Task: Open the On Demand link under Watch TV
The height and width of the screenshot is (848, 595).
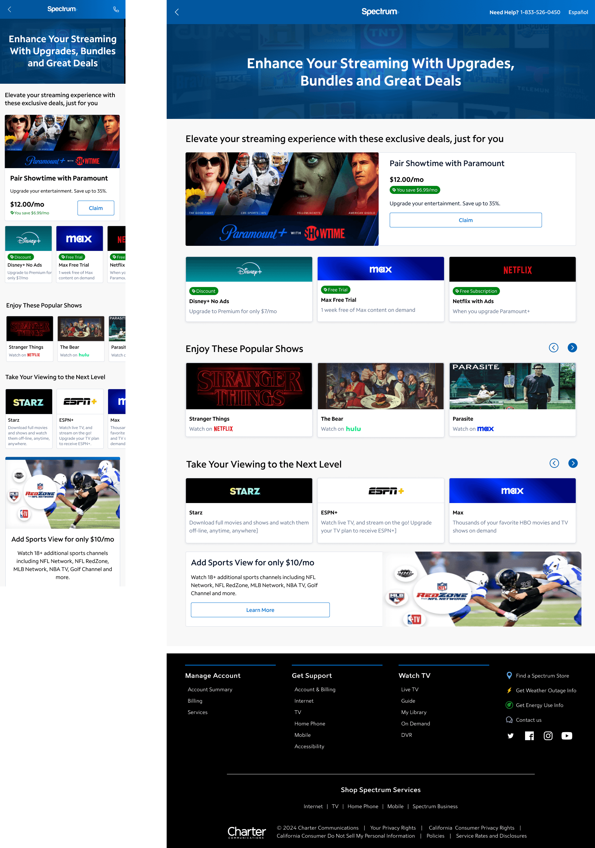Action: (415, 723)
